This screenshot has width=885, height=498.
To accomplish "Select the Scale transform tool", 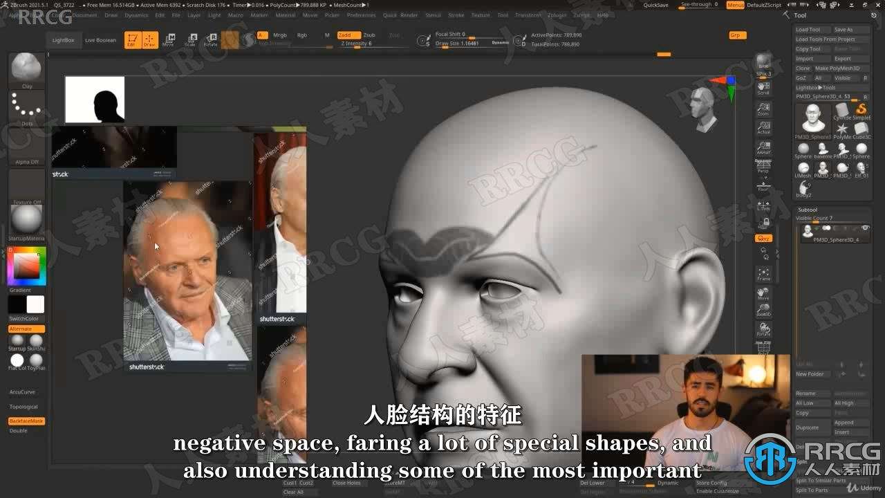I will 189,40.
